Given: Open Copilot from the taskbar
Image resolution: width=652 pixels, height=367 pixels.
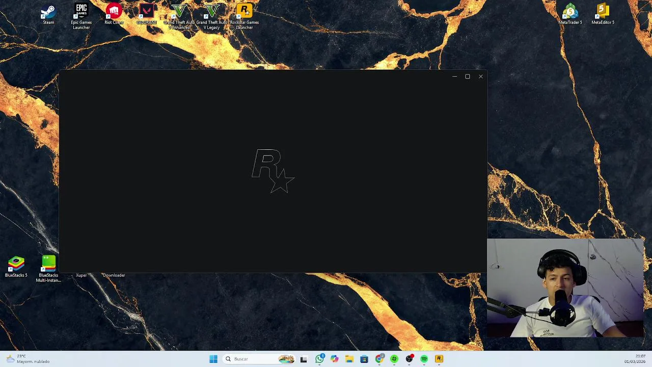Looking at the screenshot, I should click(334, 359).
